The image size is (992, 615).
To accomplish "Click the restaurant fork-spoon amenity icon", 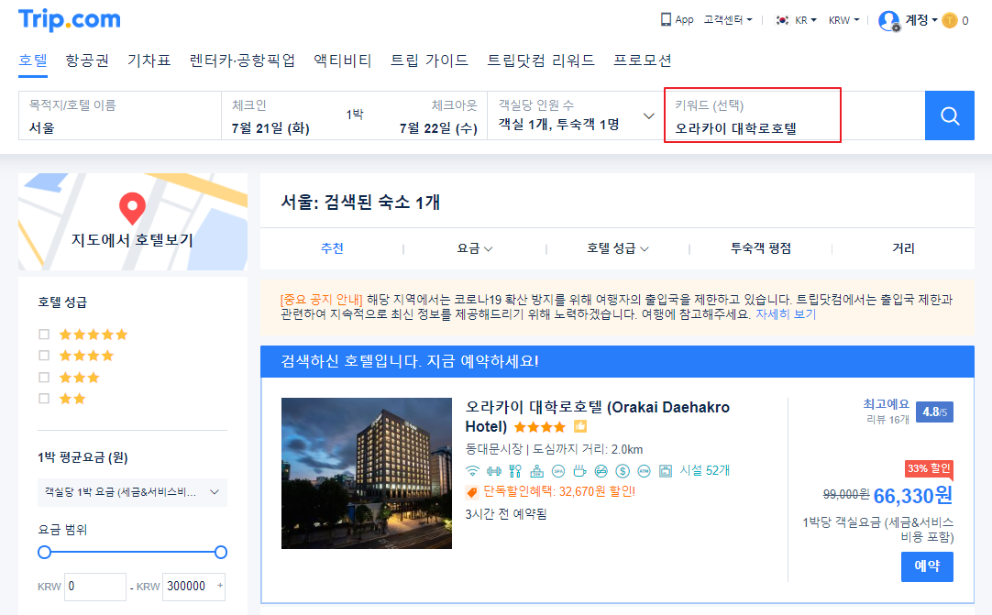I will pyautogui.click(x=515, y=471).
